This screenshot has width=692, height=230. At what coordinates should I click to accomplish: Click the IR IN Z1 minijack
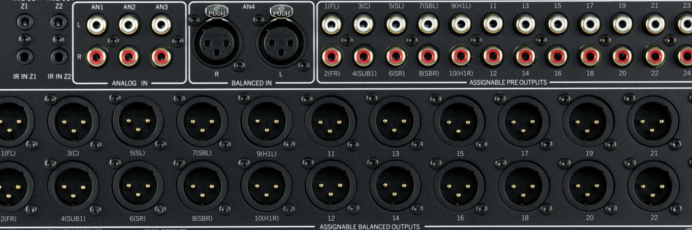click(x=25, y=57)
